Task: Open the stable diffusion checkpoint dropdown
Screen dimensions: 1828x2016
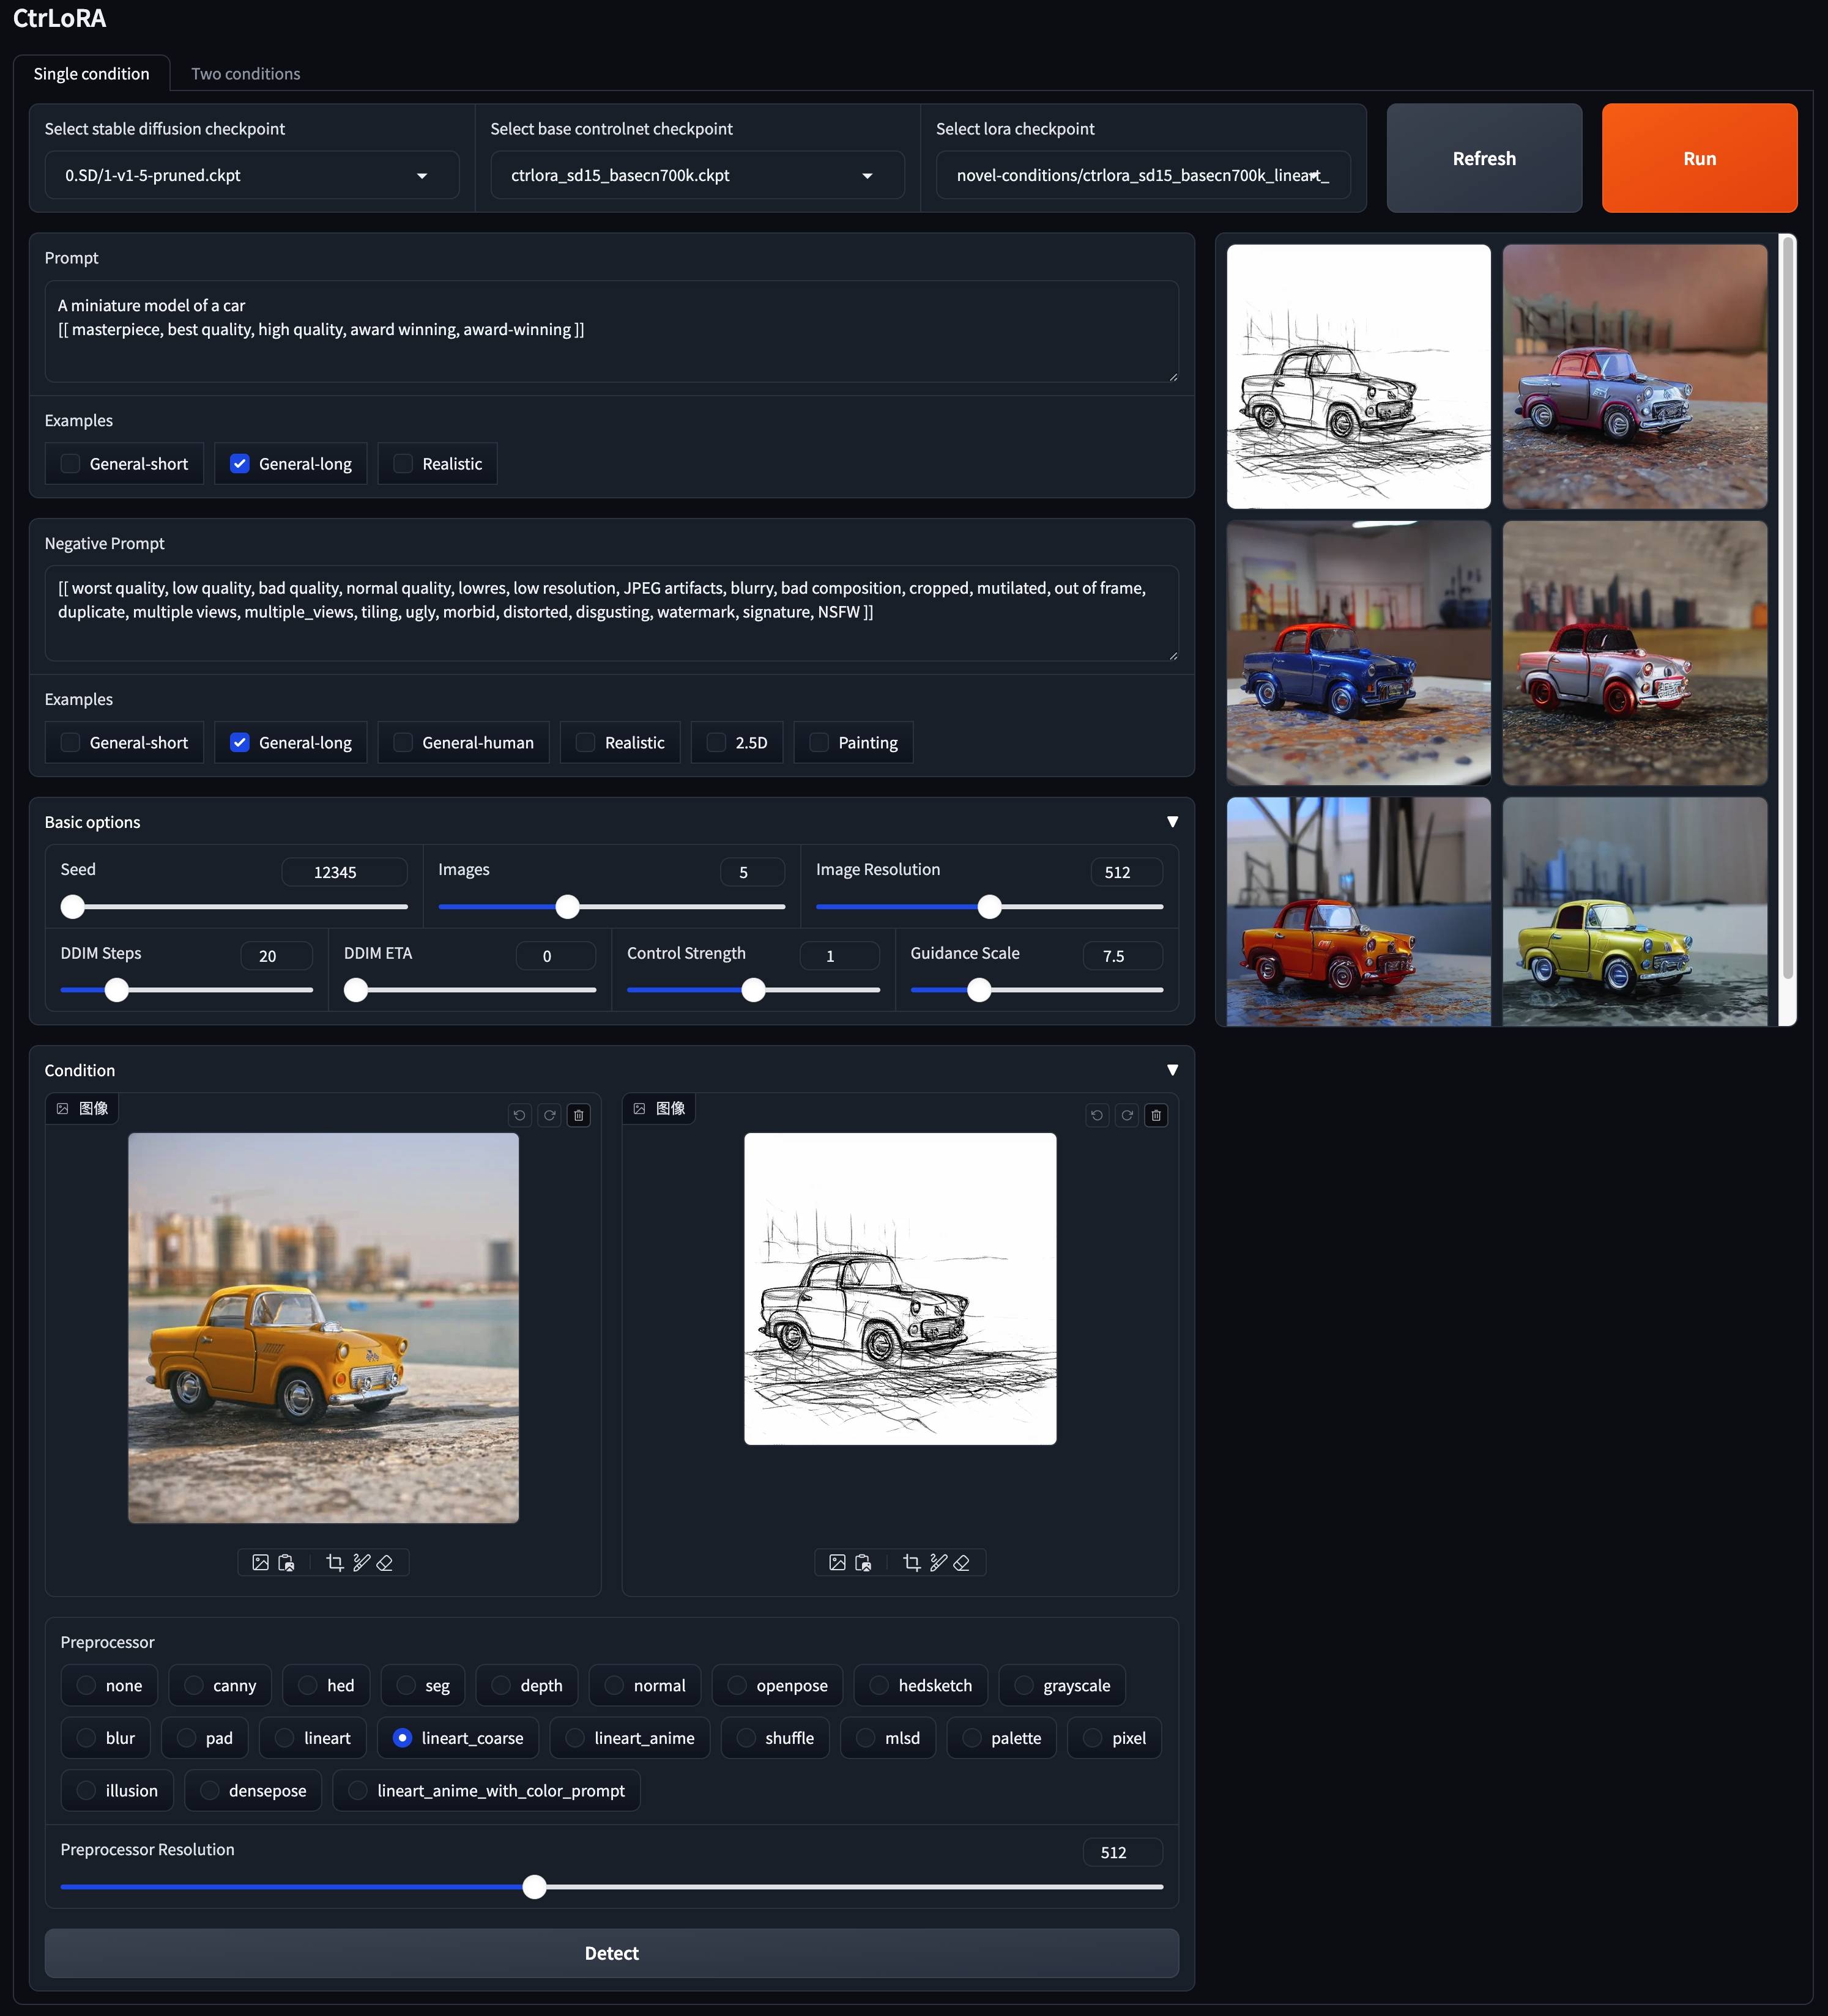Action: point(251,175)
